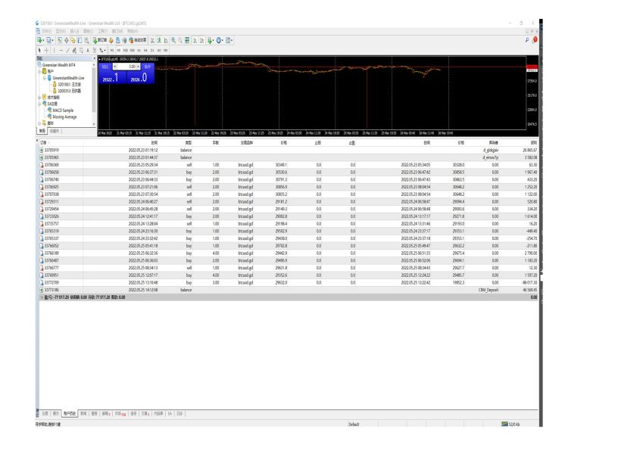
Task: Decrease lot volume with down arrow
Action: [x=115, y=67]
